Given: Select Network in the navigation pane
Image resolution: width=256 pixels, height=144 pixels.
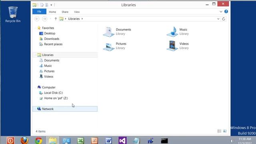Looking at the screenshot, I should coord(65,109).
